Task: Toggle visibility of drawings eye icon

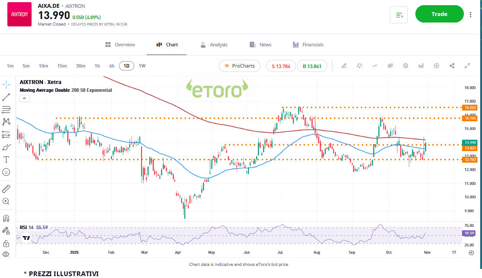Action: 6,254
